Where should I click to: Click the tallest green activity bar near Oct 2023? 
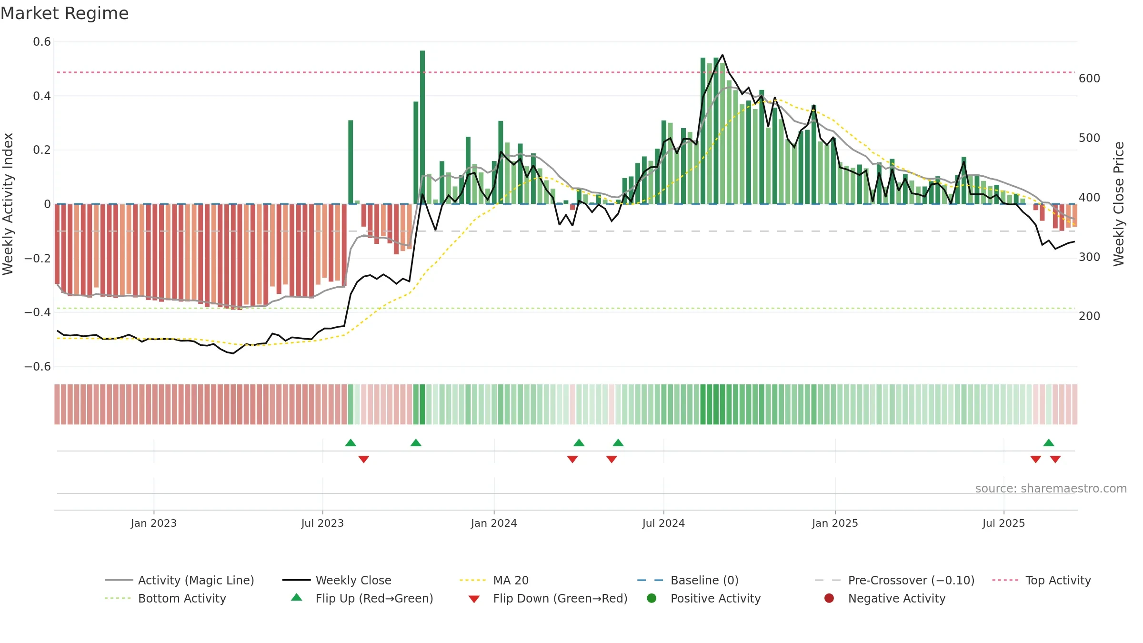pos(422,127)
